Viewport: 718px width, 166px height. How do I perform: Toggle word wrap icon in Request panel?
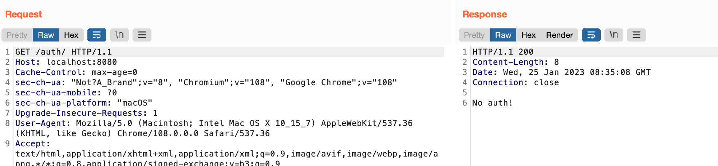tap(97, 35)
